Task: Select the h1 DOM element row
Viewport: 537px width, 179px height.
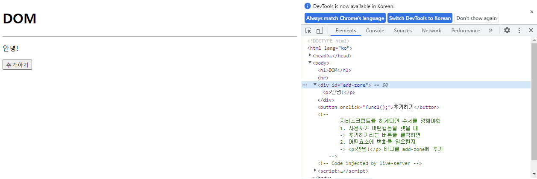Action: click(335, 70)
